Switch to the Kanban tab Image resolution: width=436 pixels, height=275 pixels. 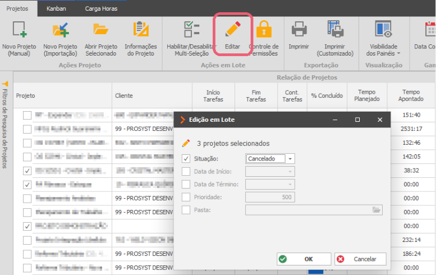[x=56, y=8]
